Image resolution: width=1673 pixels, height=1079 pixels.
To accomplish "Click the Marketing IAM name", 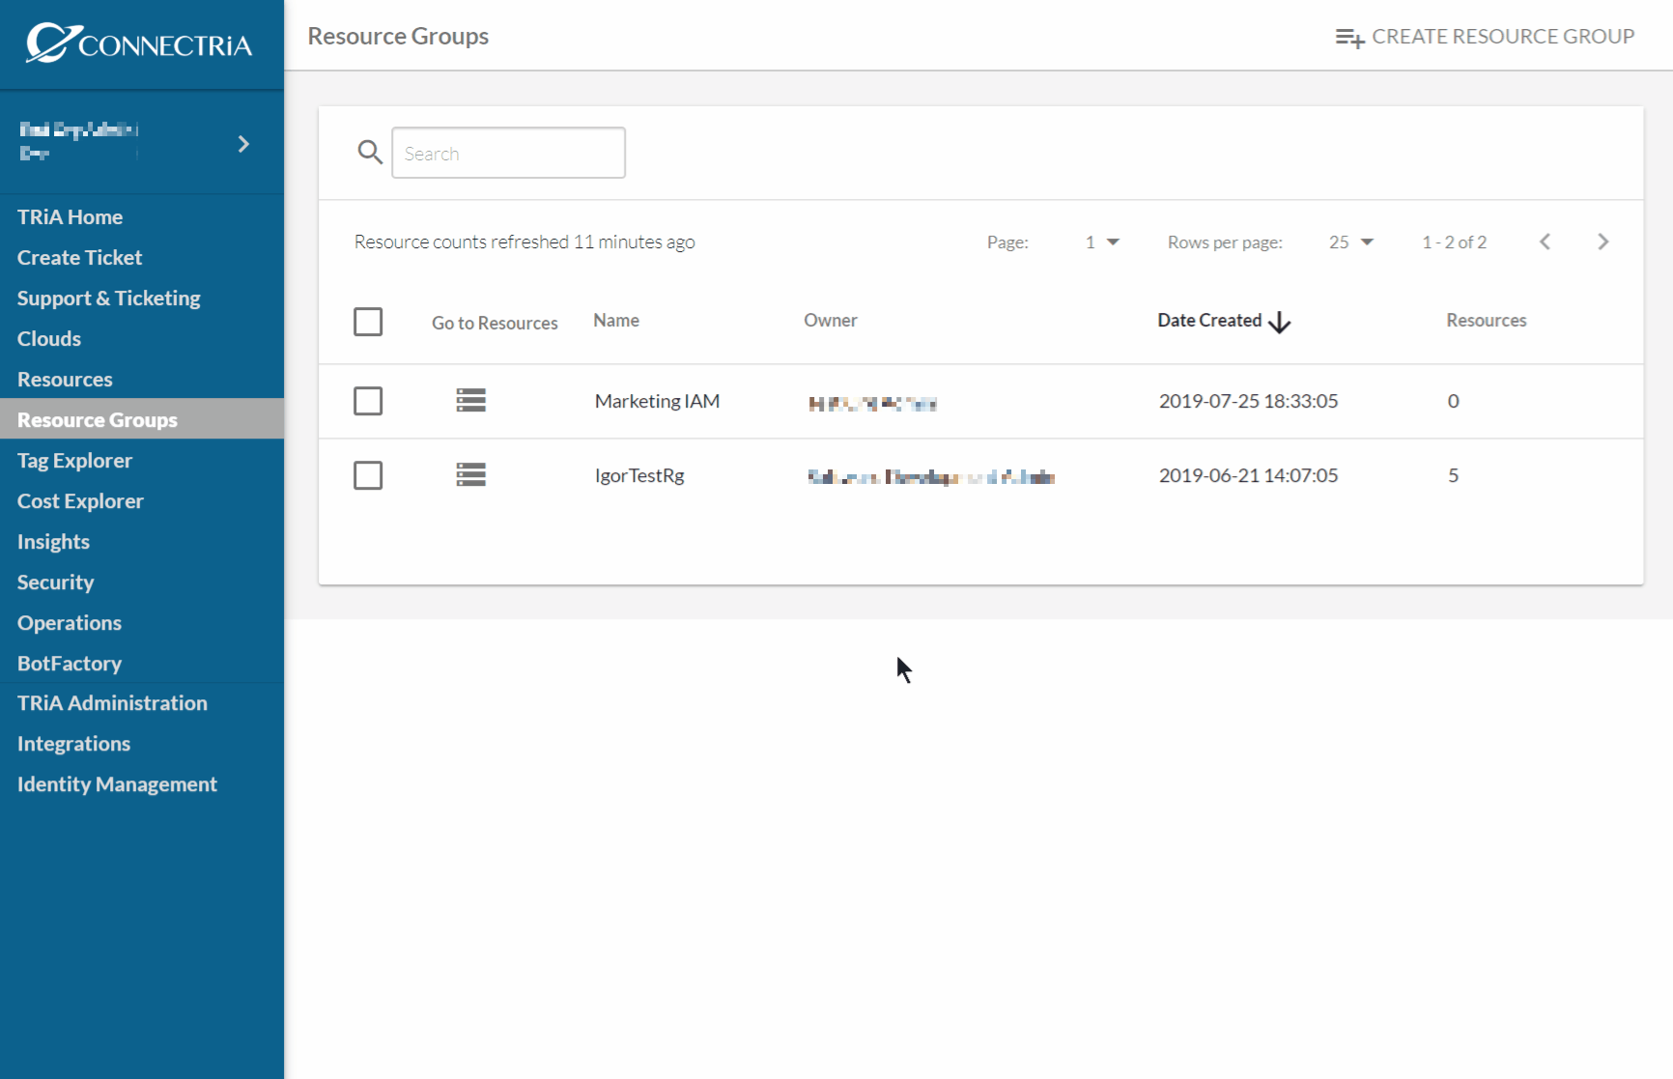I will 657,401.
